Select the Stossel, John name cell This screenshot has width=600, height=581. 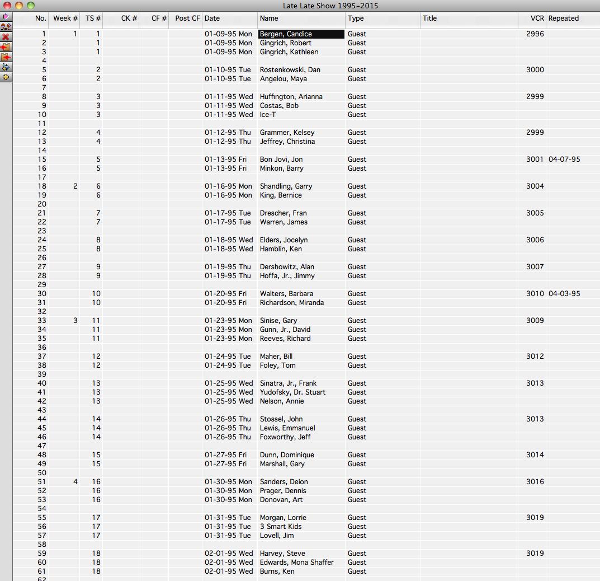[x=301, y=419]
